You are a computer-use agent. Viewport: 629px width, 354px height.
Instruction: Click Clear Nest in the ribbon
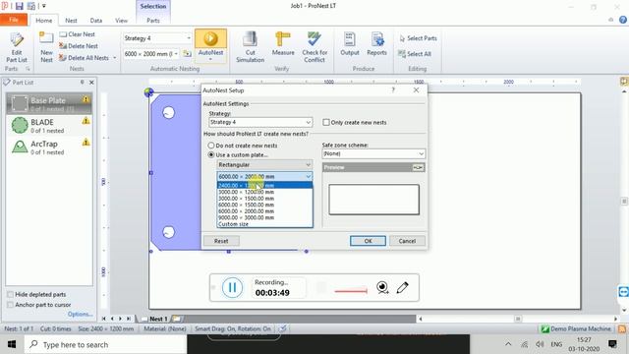[x=78, y=34]
